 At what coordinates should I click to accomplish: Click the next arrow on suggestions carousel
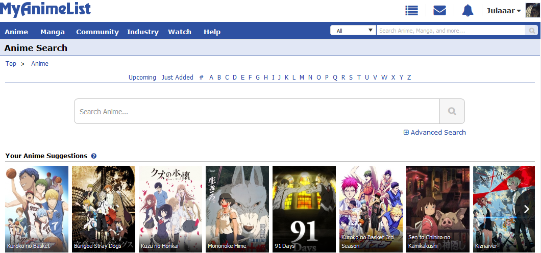[526, 209]
